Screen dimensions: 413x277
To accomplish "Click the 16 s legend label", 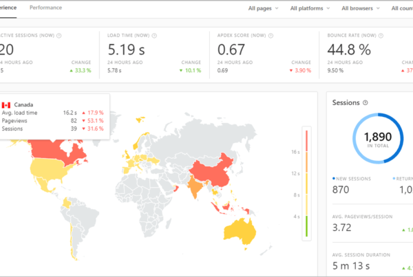I will pyautogui.click(x=295, y=152).
